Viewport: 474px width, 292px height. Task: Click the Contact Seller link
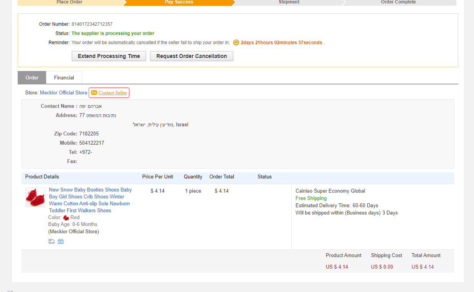tap(112, 92)
